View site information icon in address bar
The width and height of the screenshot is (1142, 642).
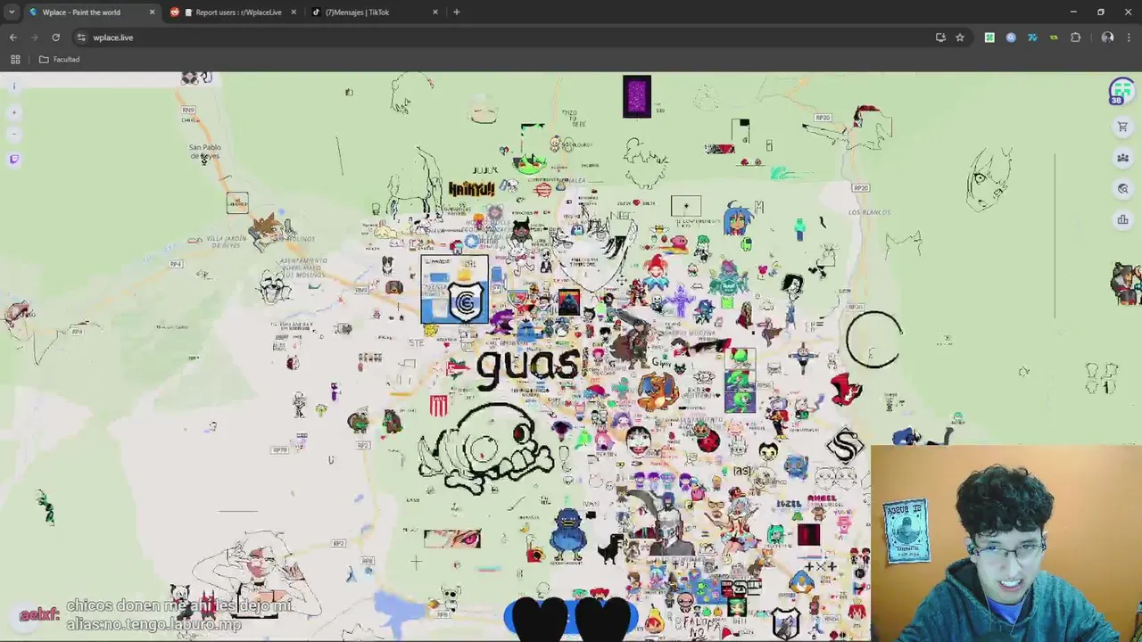[x=81, y=37]
